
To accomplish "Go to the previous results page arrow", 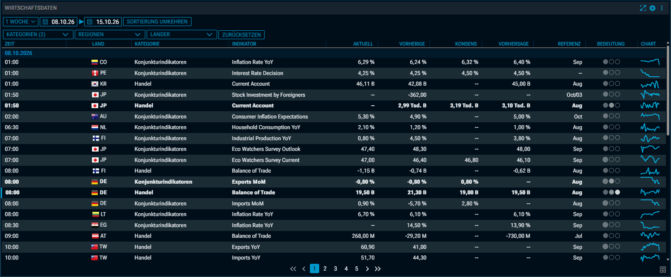I will click(304, 268).
